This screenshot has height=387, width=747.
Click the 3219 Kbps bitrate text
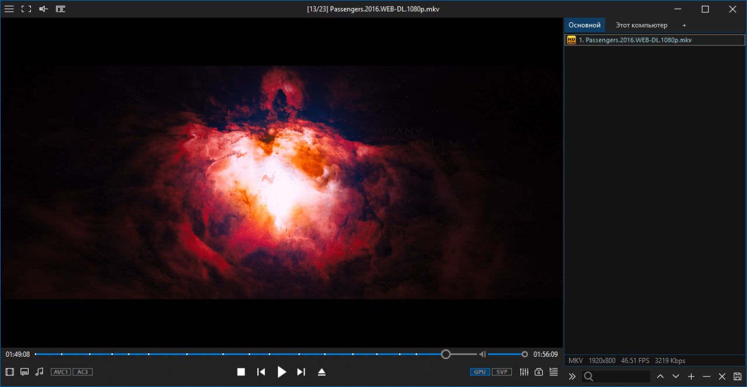point(670,361)
